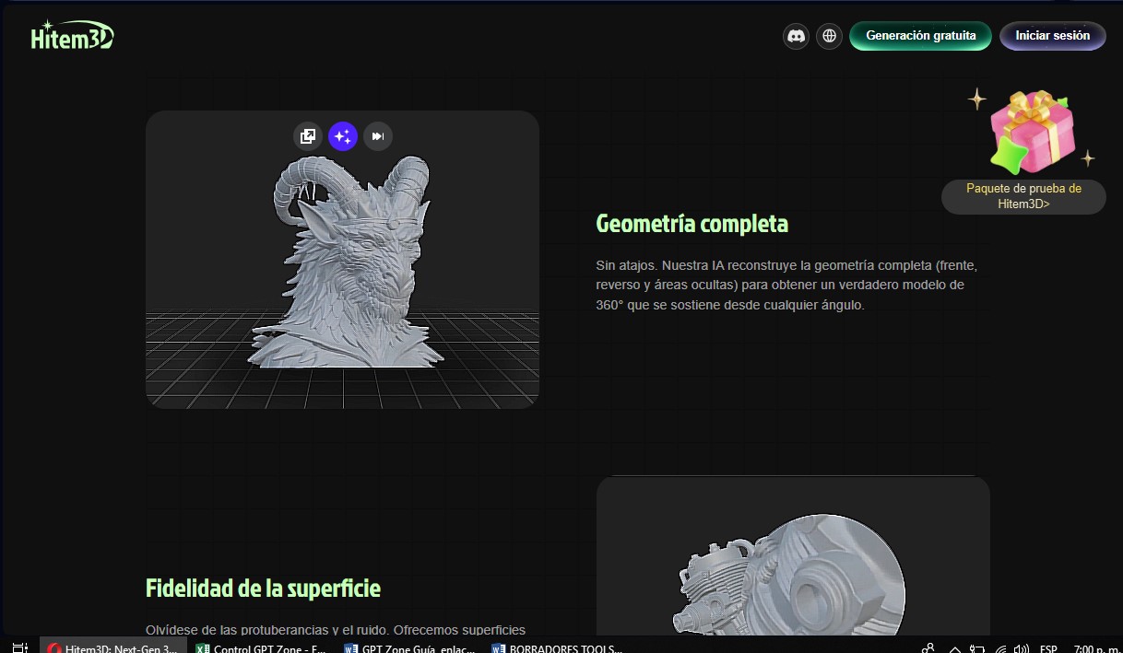Click the Generación gratuita button
1123x653 pixels.
pos(920,35)
